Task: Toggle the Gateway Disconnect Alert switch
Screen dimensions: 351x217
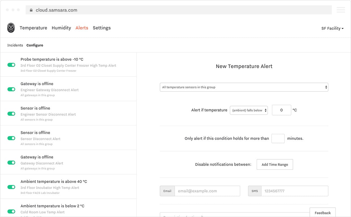Action: tap(11, 163)
